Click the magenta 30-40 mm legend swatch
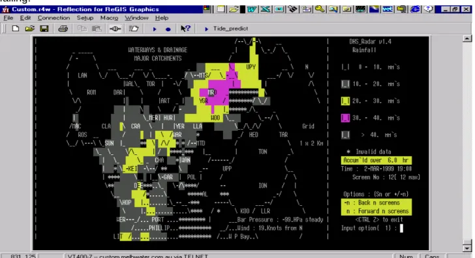This screenshot has height=258, width=475. (x=345, y=118)
